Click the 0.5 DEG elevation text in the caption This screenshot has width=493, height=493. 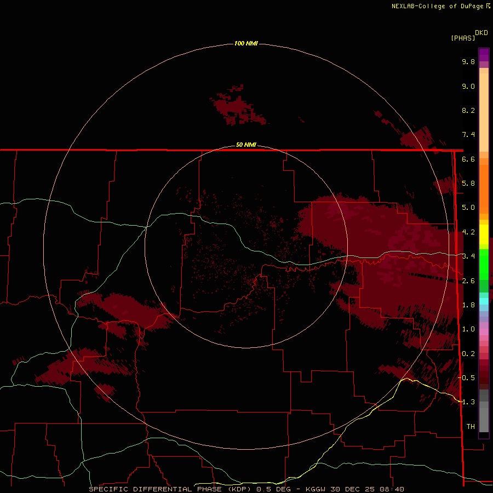(x=273, y=489)
